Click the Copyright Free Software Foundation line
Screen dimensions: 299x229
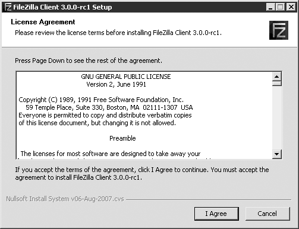101,100
